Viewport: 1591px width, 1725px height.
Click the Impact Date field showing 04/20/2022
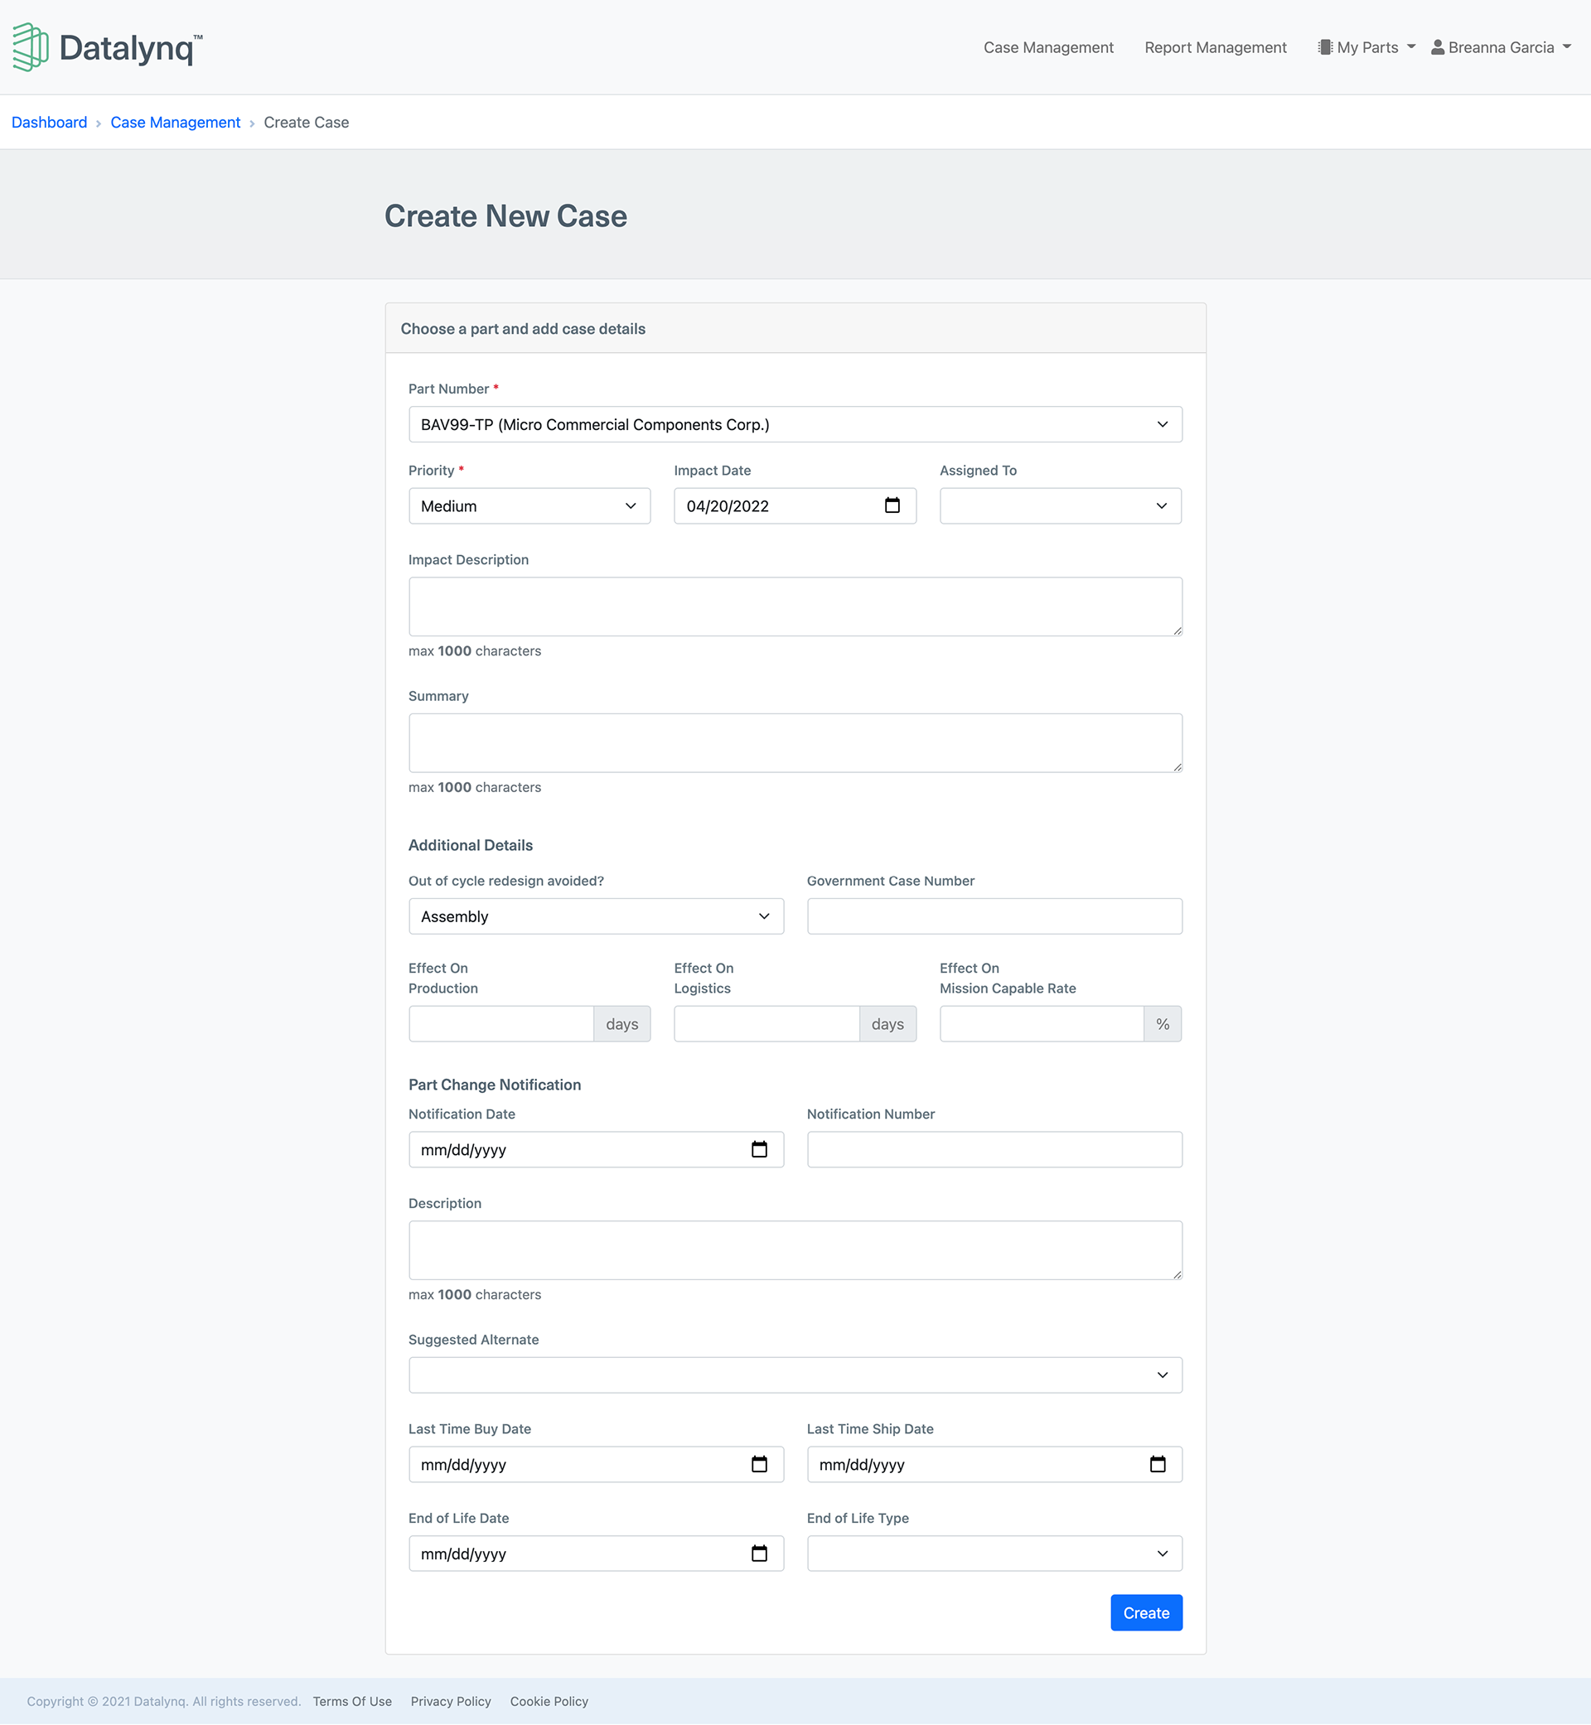[x=795, y=506]
